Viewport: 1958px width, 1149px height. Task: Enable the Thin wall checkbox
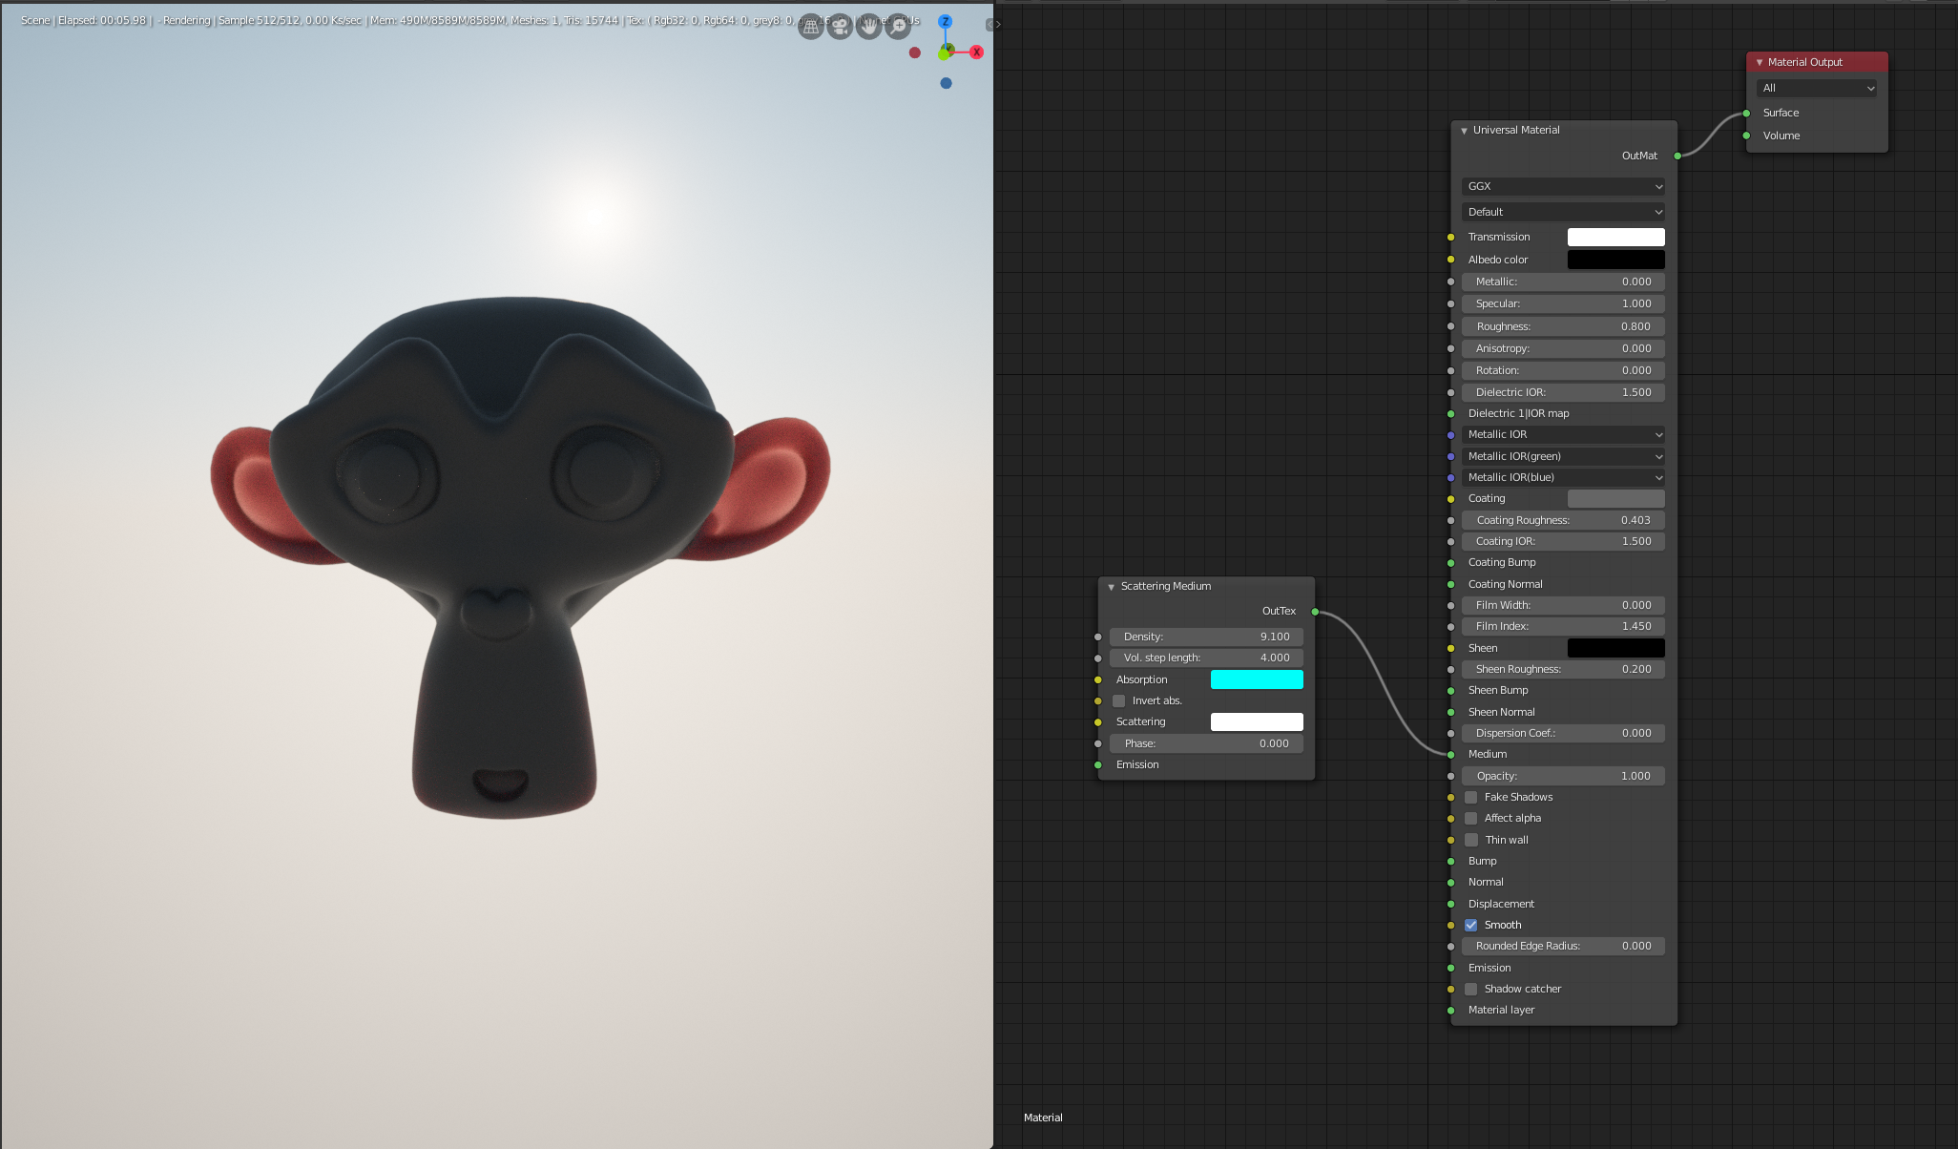click(x=1471, y=840)
